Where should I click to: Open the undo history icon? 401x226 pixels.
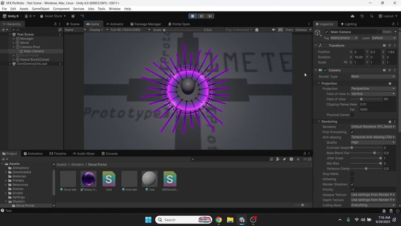click(362, 16)
